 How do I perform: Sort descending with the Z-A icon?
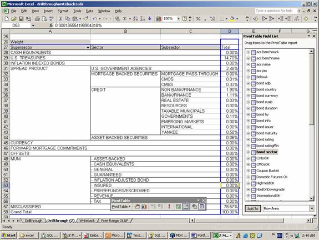[143, 19]
